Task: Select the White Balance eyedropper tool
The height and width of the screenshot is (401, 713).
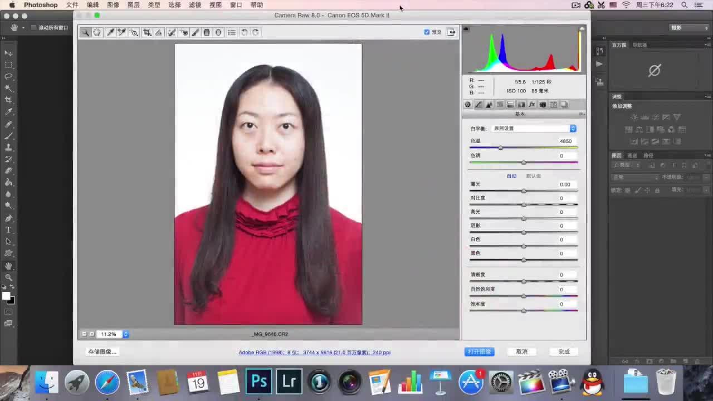Action: (x=110, y=32)
